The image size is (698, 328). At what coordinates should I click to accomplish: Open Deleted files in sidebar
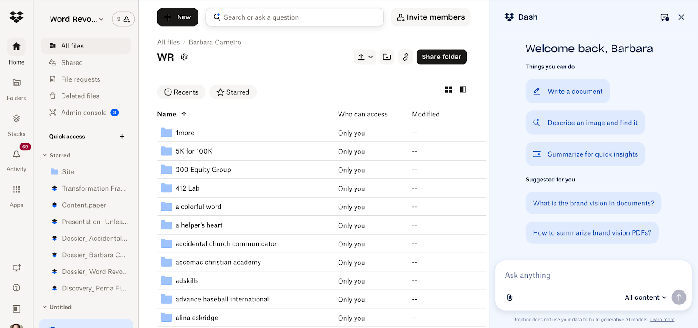pos(80,96)
